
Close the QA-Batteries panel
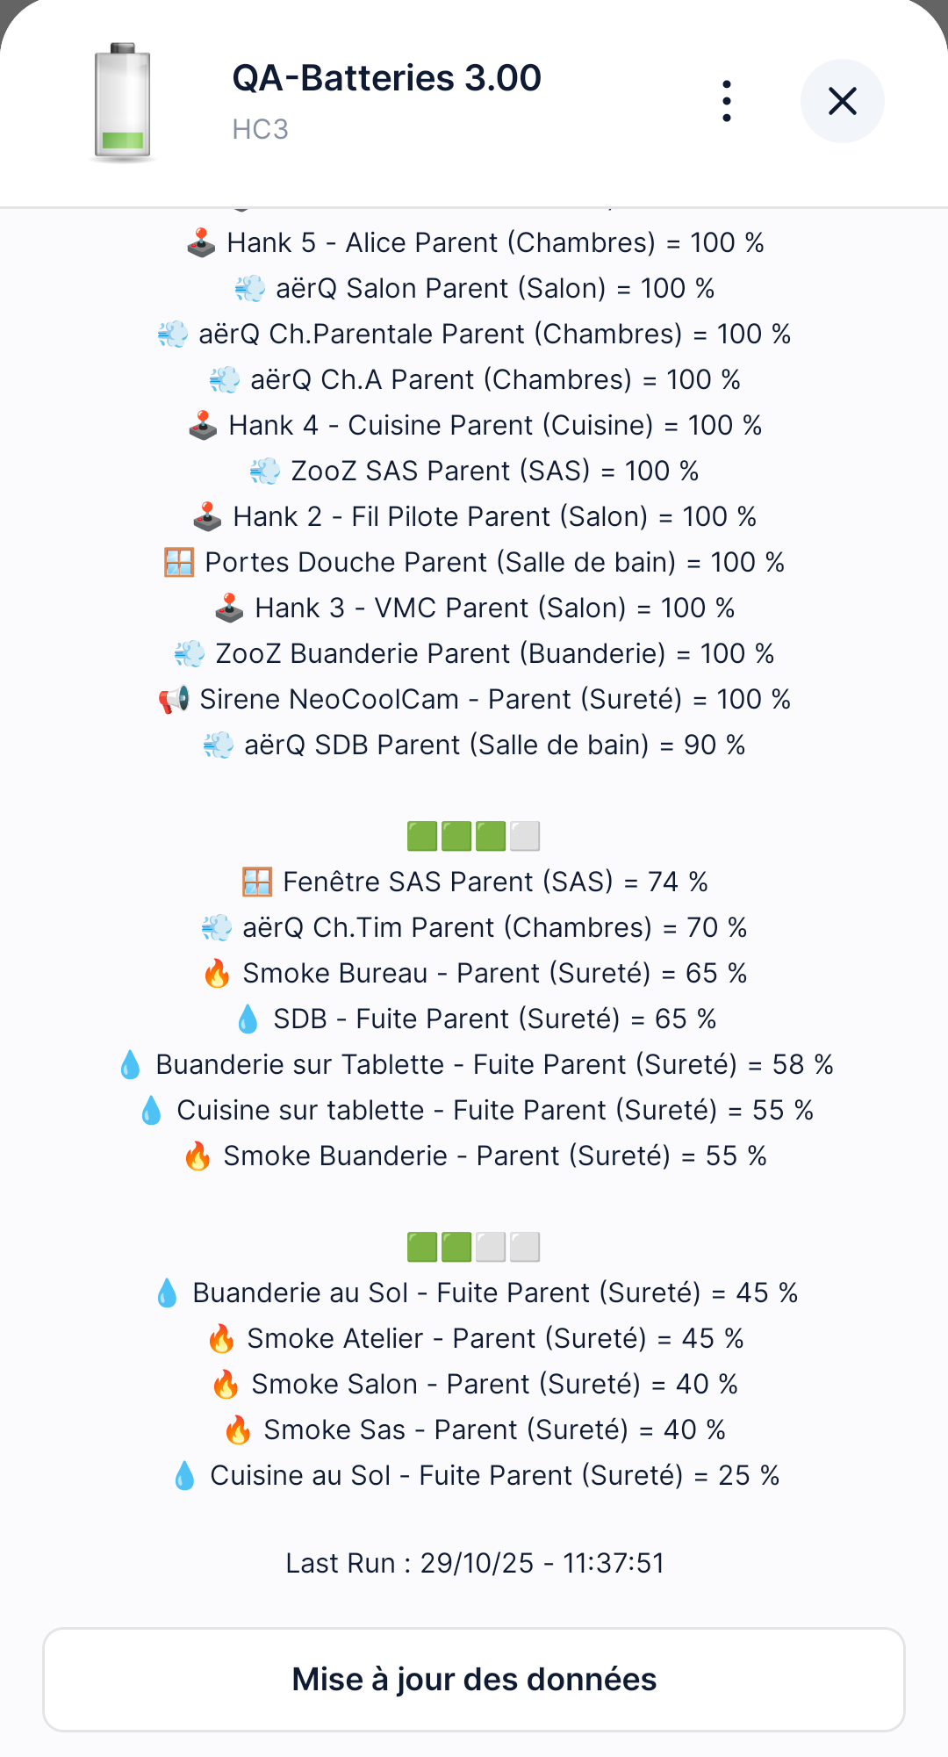point(842,101)
